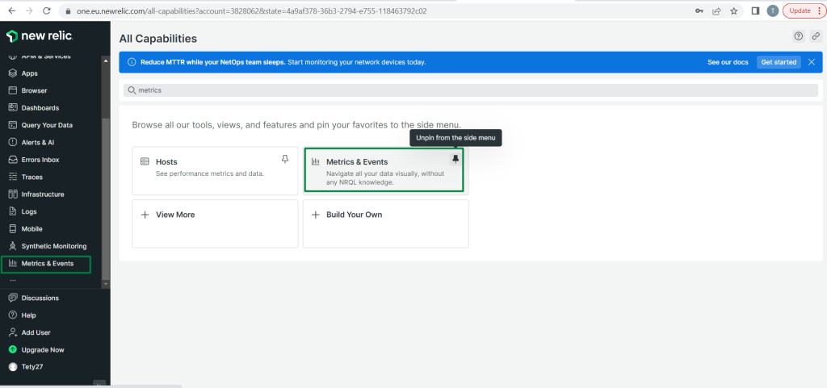Click the site lock icon
This screenshot has width=827, height=388.
click(x=68, y=10)
